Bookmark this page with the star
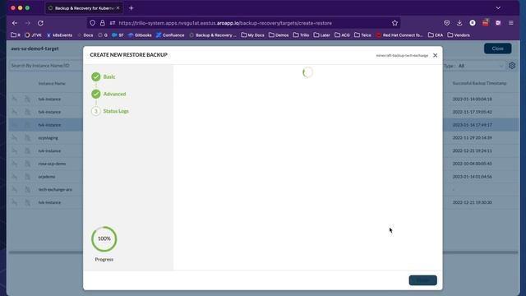The height and width of the screenshot is (296, 526). pos(394,23)
